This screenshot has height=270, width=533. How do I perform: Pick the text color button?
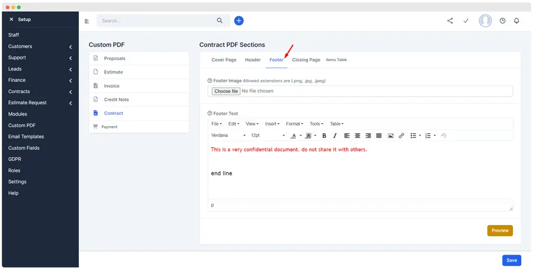click(293, 136)
